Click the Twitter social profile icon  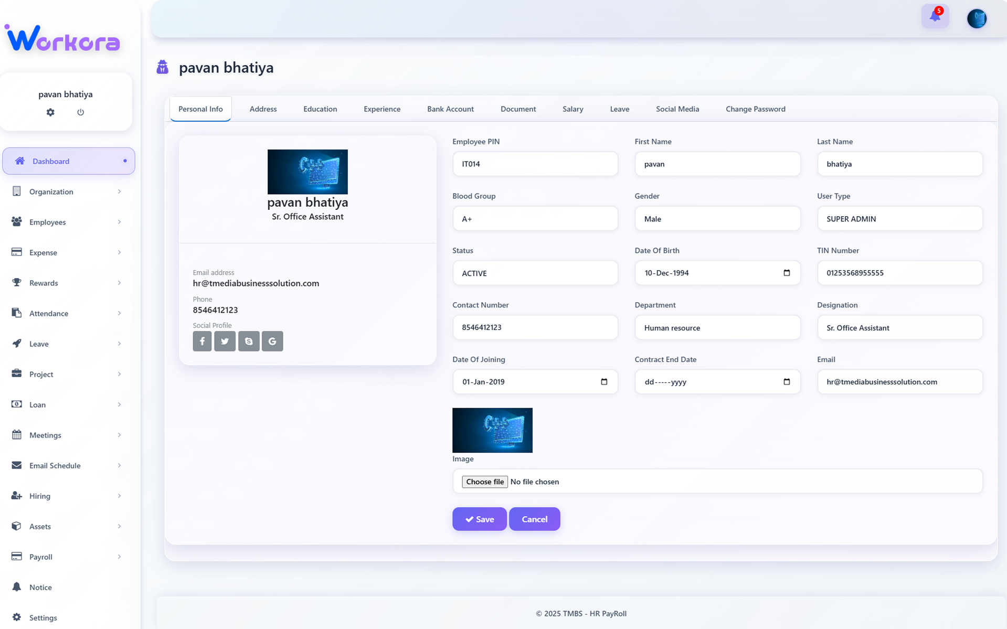[225, 341]
